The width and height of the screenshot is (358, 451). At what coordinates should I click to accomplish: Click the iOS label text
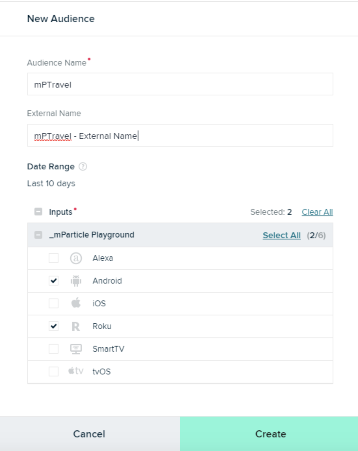coord(99,303)
